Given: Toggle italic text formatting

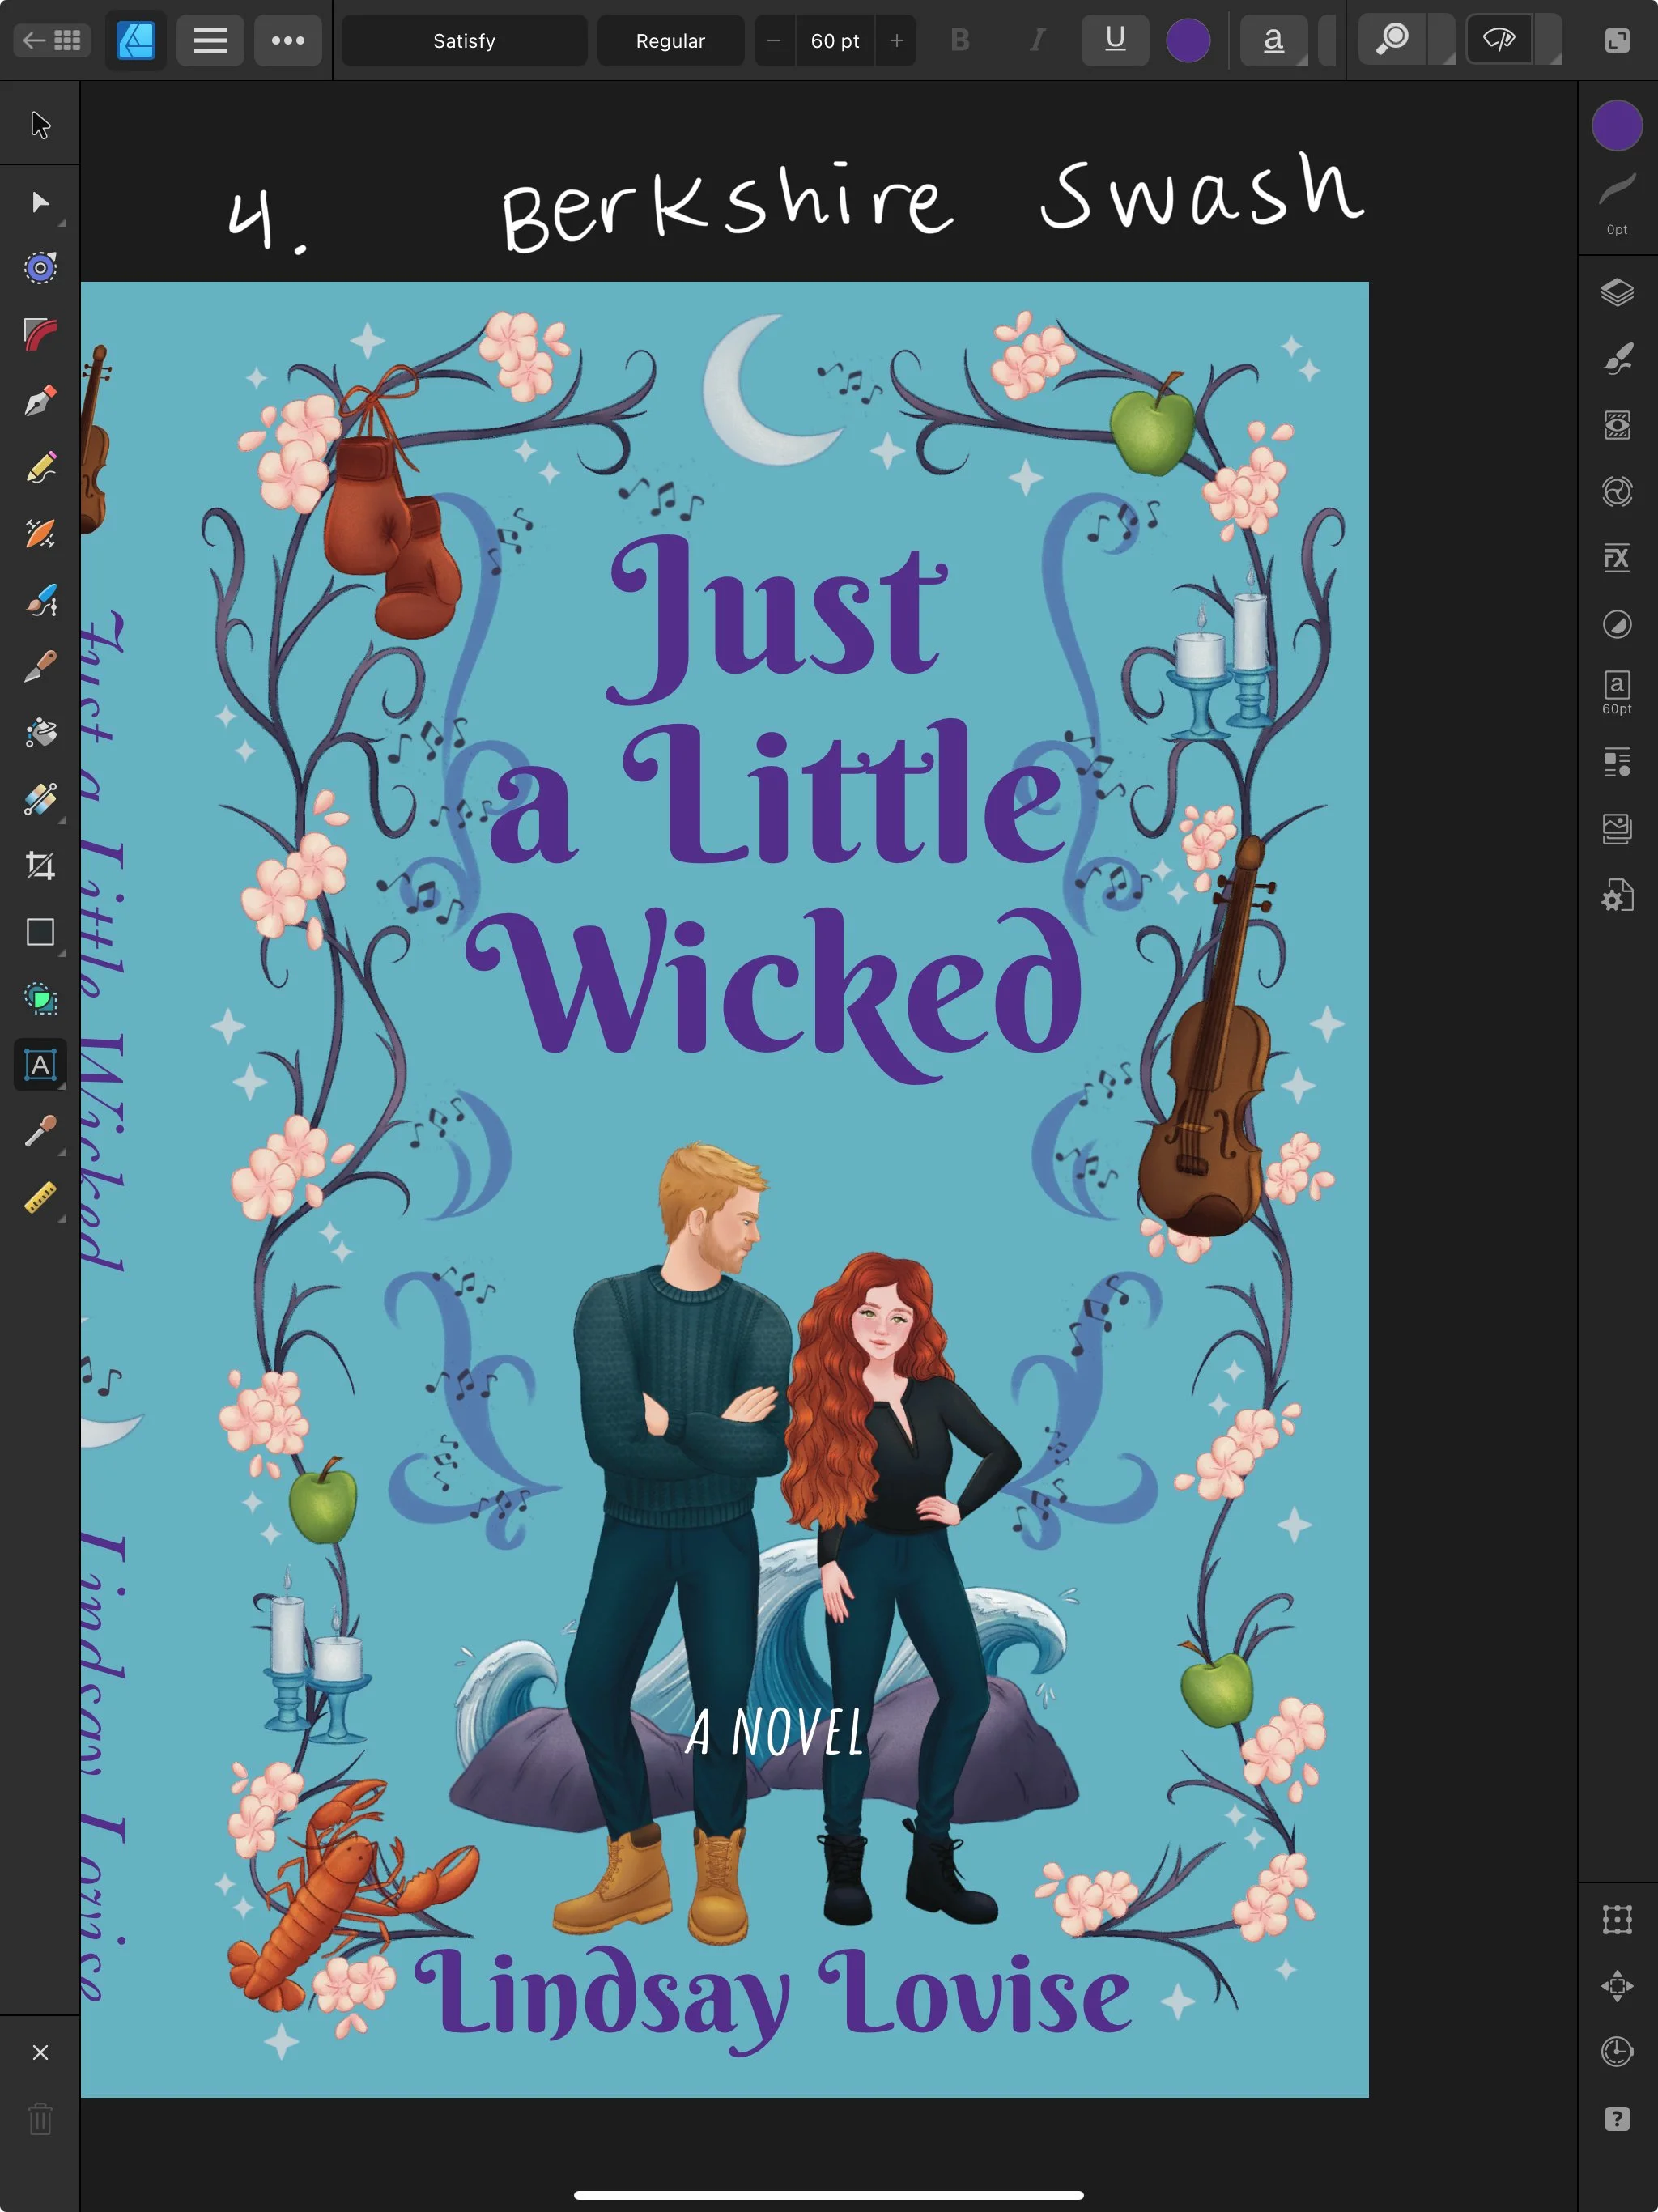Looking at the screenshot, I should click(x=1037, y=41).
